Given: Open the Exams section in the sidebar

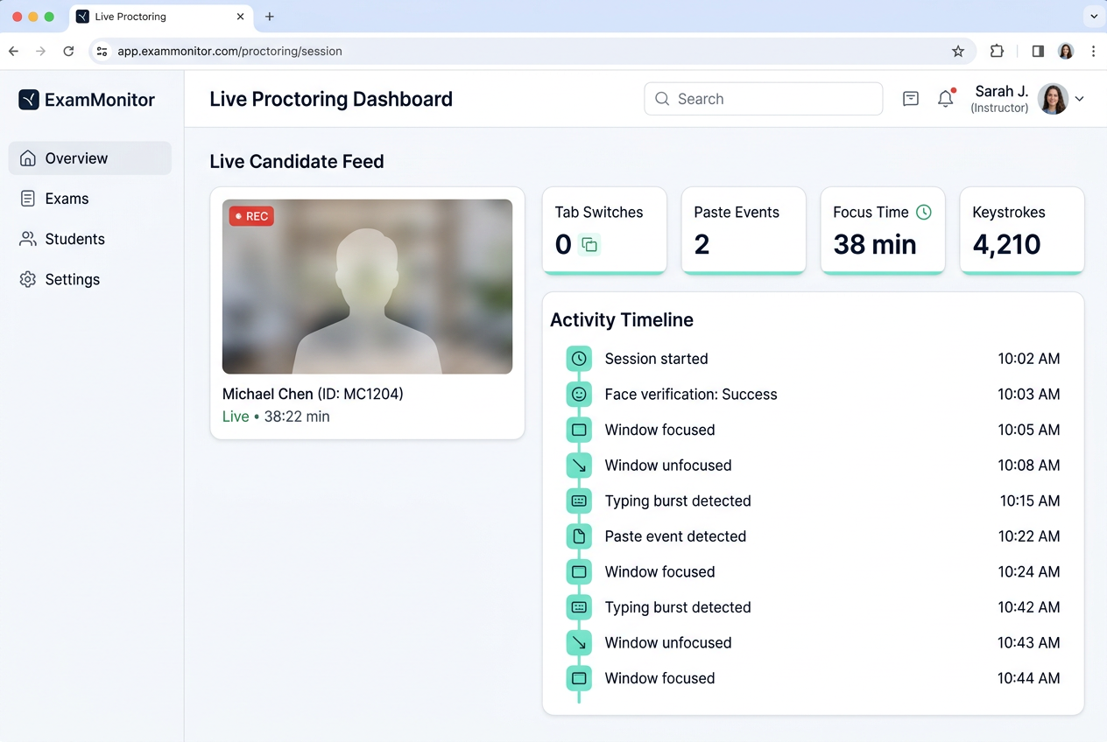Looking at the screenshot, I should pos(68,199).
